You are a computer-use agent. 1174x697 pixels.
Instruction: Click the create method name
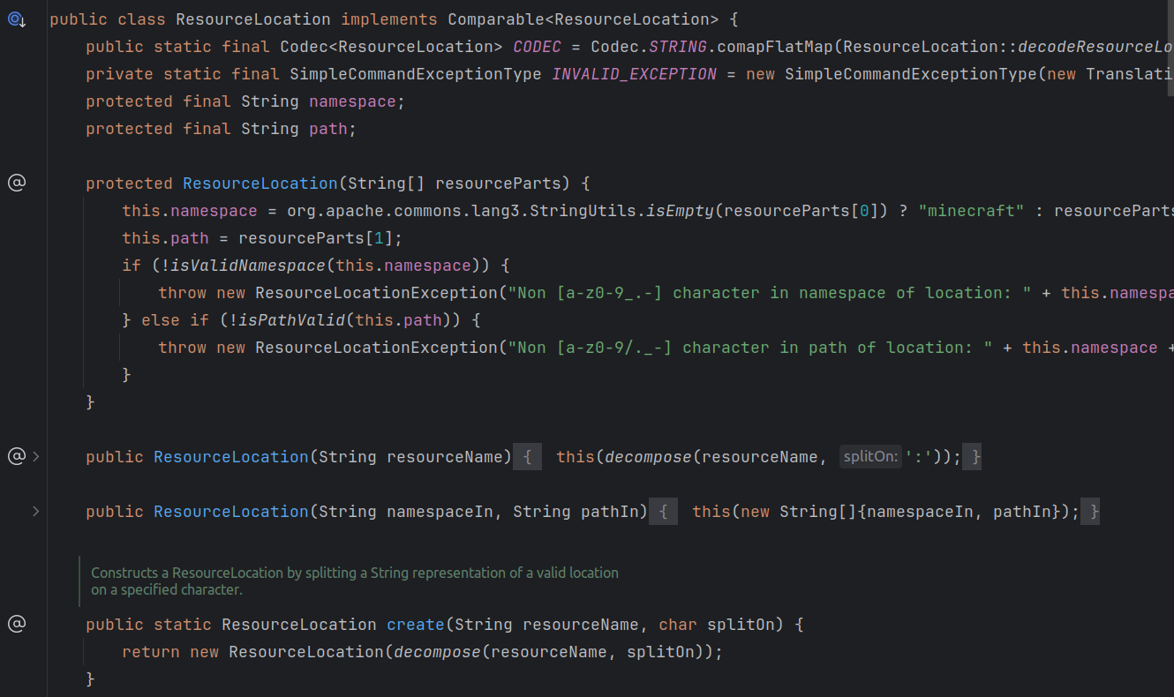coord(415,625)
